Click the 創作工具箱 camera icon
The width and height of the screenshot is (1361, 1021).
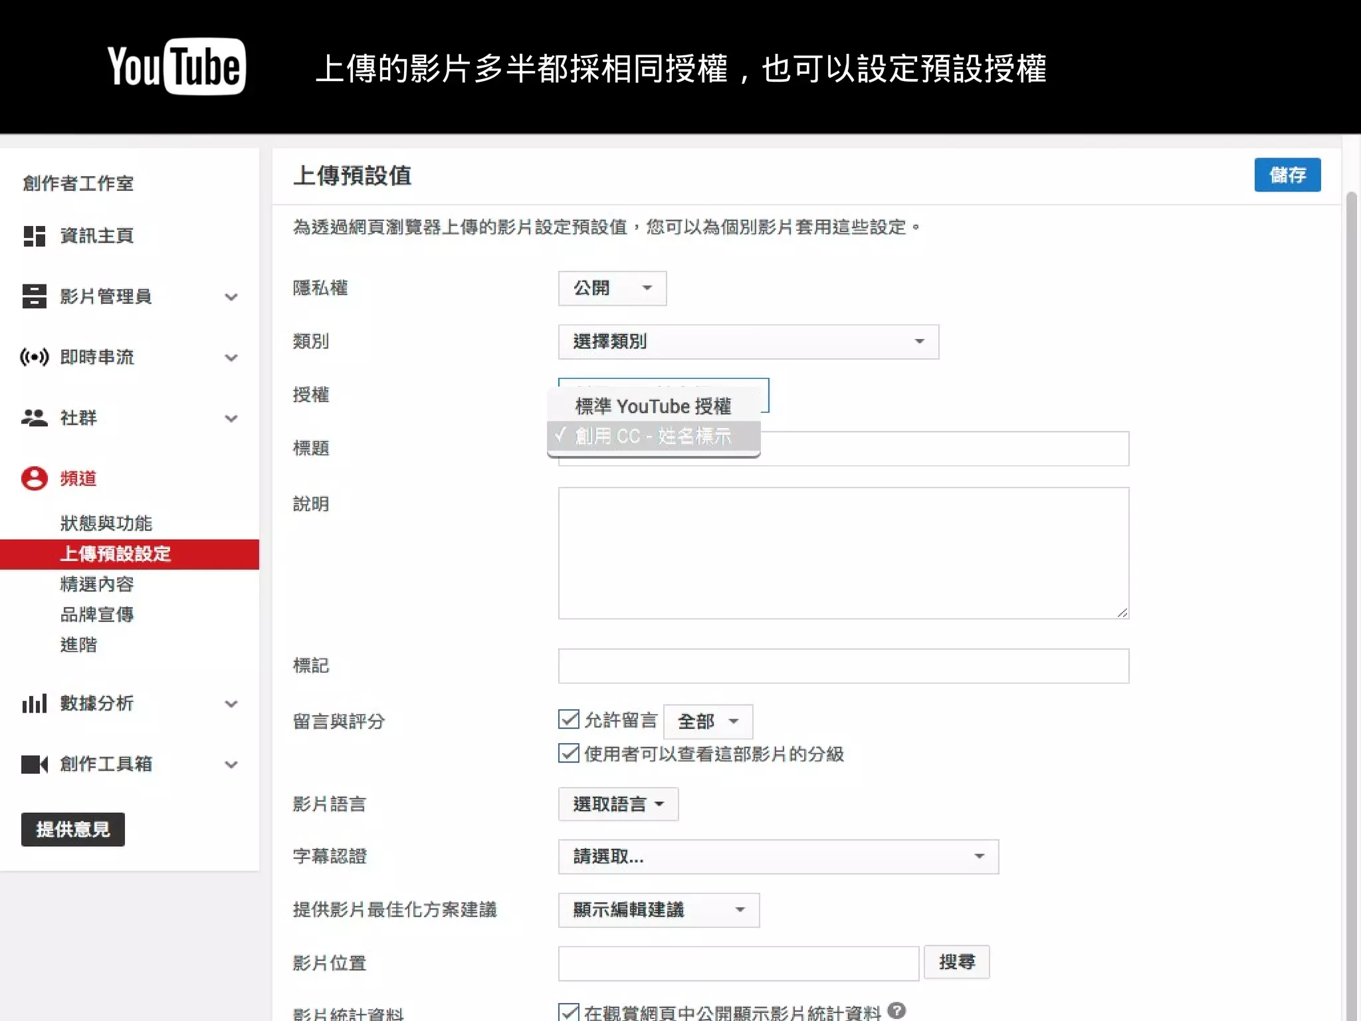34,764
